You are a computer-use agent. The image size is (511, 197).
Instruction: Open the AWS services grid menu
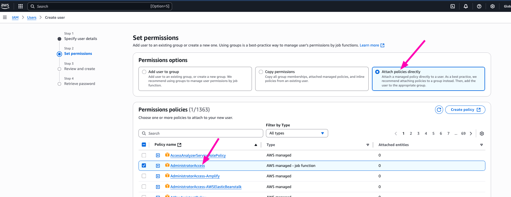point(21,6)
